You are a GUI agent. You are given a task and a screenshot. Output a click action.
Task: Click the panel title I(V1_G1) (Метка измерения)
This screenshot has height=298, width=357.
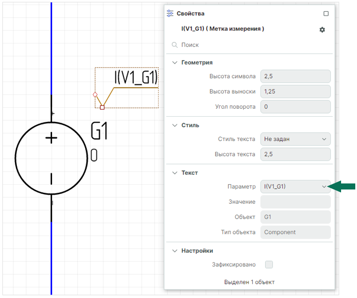coord(223,29)
